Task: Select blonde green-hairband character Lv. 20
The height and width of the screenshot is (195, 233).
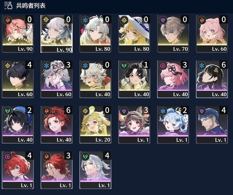Action: tap(95, 125)
